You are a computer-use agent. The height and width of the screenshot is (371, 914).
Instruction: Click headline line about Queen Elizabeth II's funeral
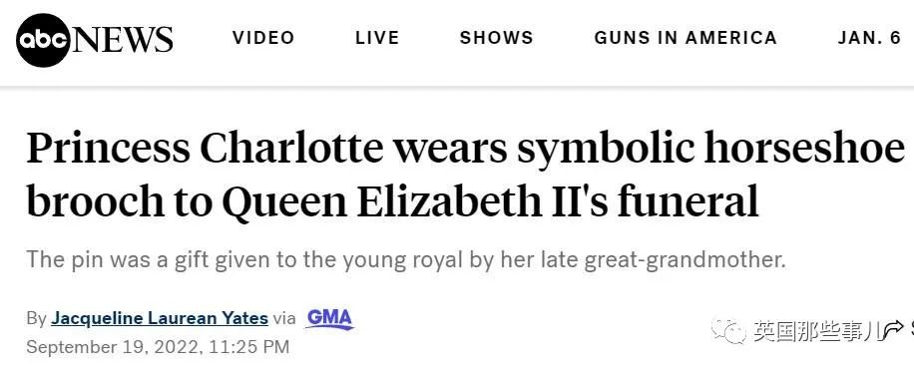[393, 200]
